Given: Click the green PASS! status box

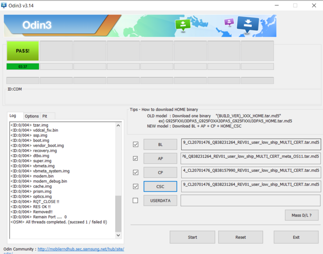Looking at the screenshot, I should (23, 51).
